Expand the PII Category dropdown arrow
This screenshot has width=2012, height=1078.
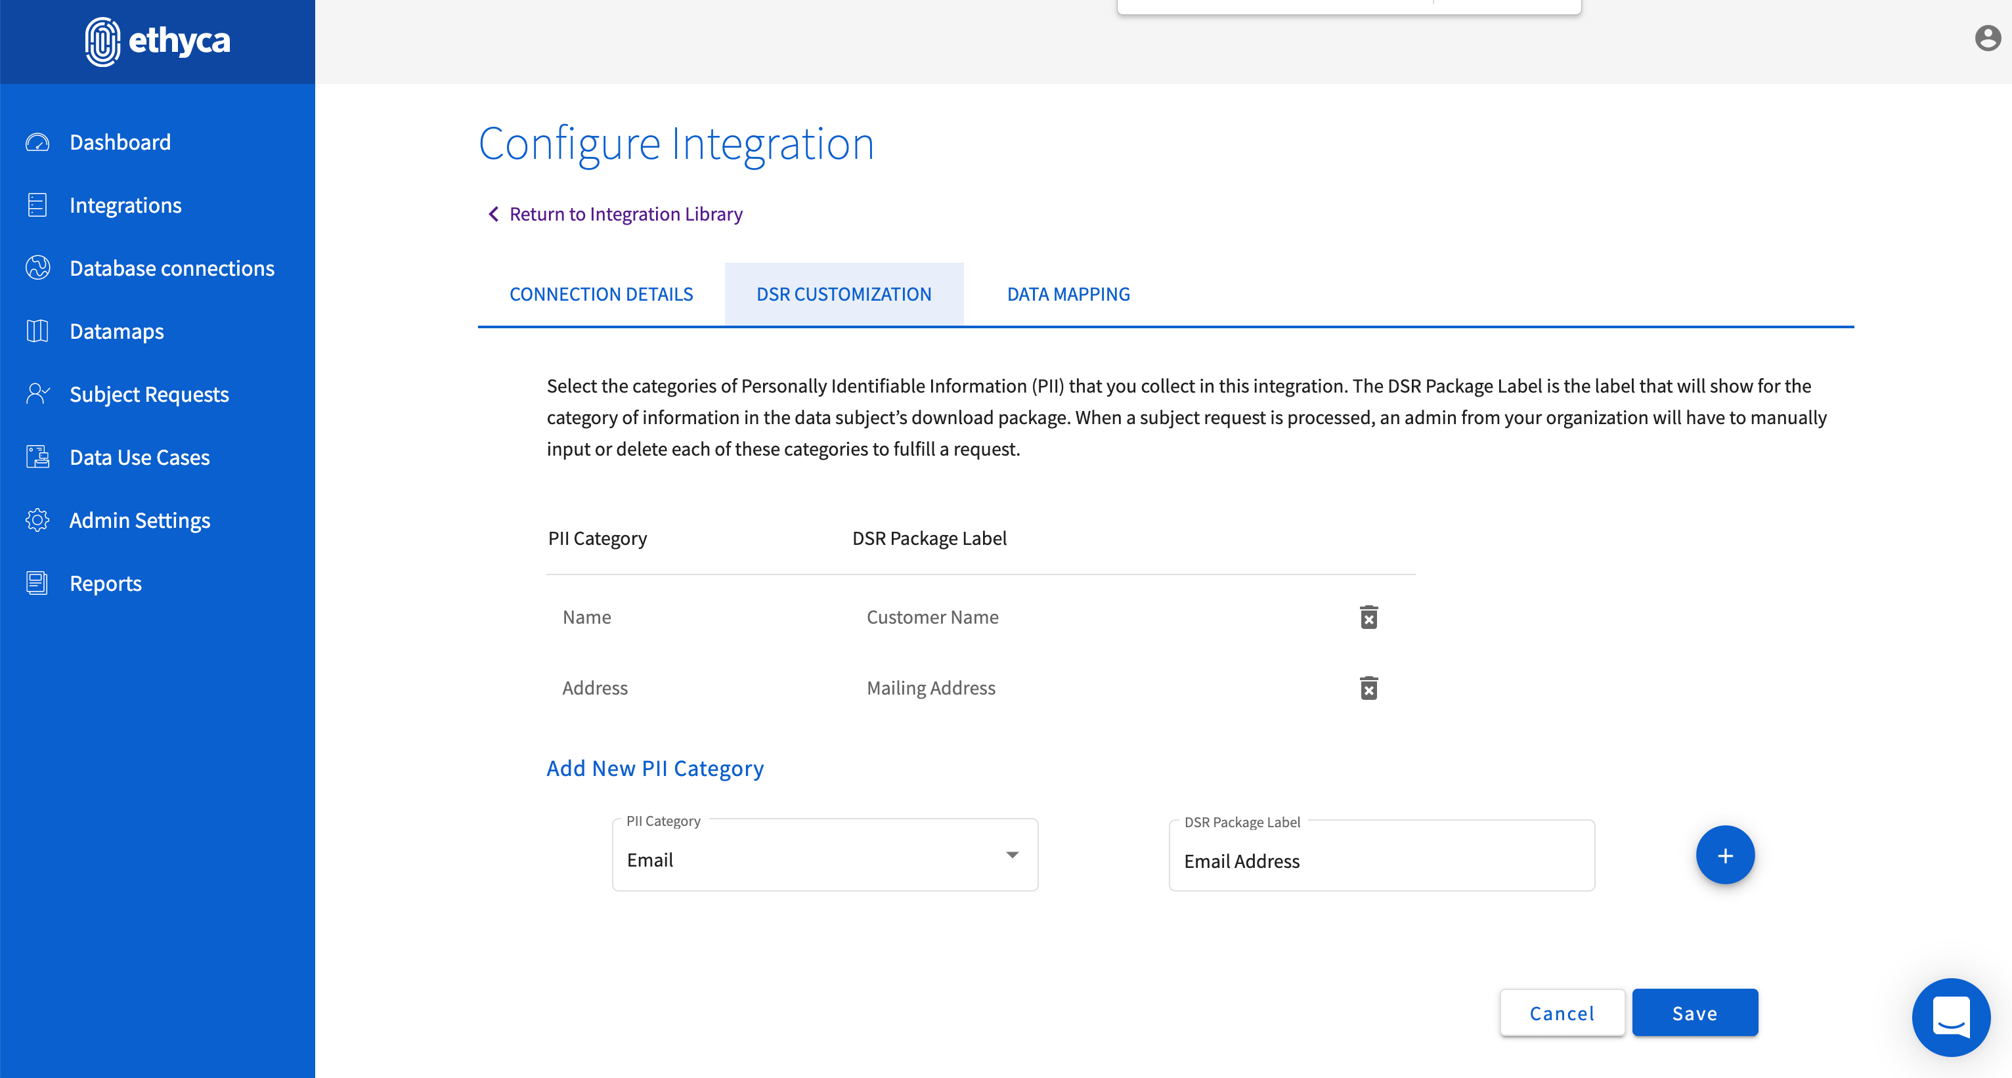coord(1011,855)
